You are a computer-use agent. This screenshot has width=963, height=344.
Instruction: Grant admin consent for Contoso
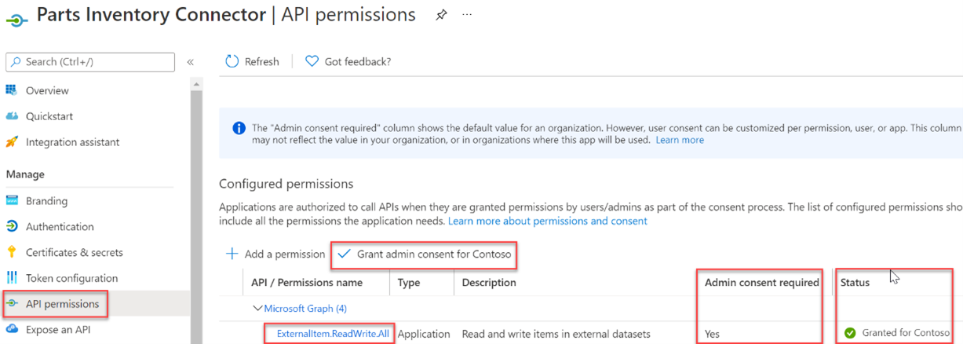(425, 254)
